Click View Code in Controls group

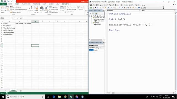click(53, 10)
